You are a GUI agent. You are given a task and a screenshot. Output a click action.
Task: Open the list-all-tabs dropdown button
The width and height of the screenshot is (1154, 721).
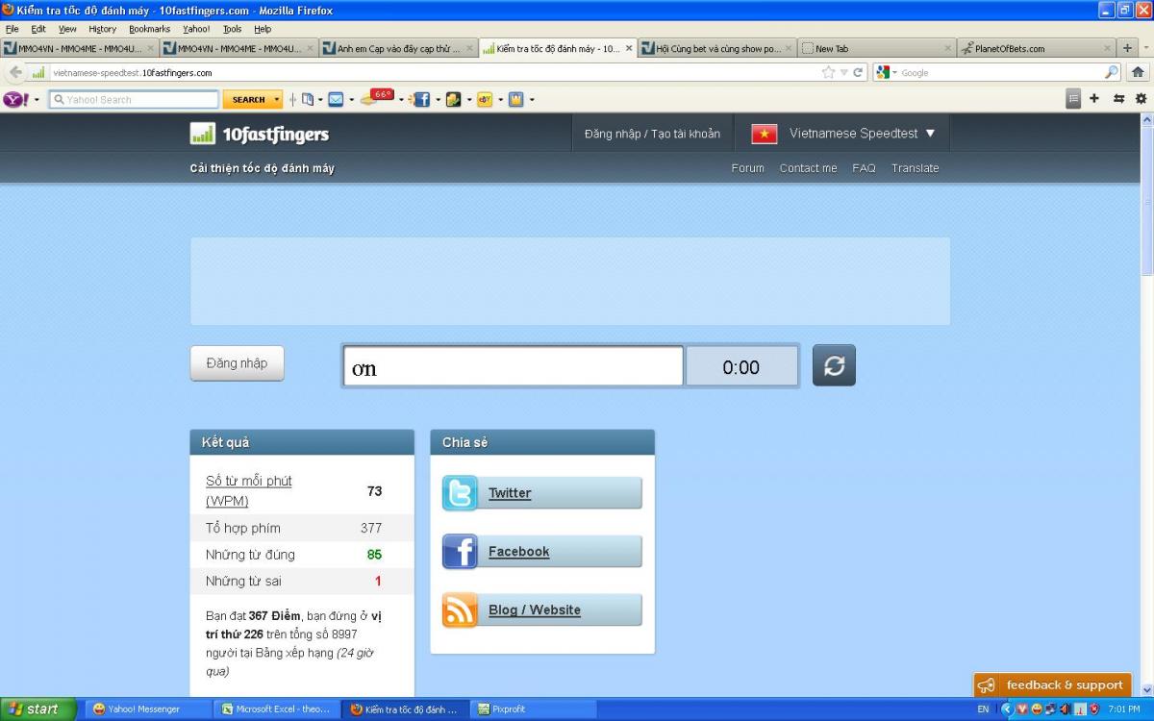(x=1144, y=48)
